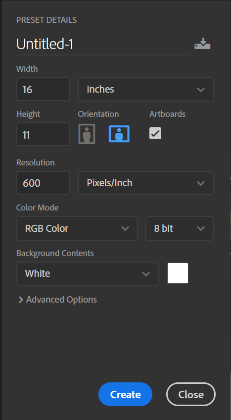231x420 pixels.
Task: Select portrait orientation icon
Action: point(87,134)
